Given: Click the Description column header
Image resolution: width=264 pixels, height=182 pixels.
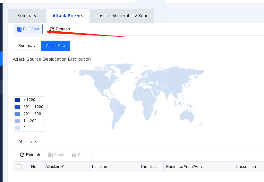Looking at the screenshot, I should tap(246, 167).
